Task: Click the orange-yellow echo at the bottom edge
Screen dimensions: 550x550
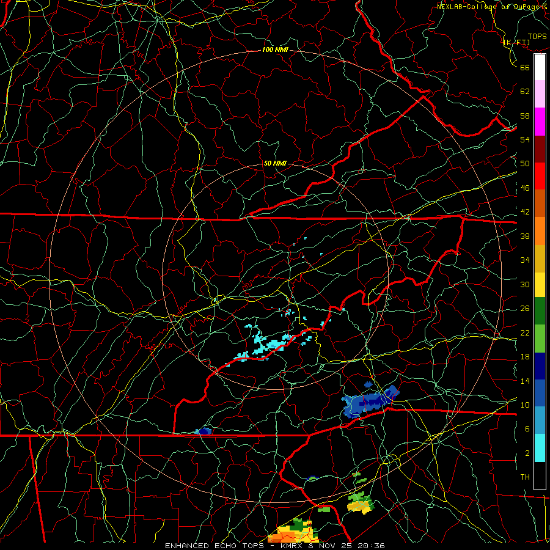Action: [294, 530]
